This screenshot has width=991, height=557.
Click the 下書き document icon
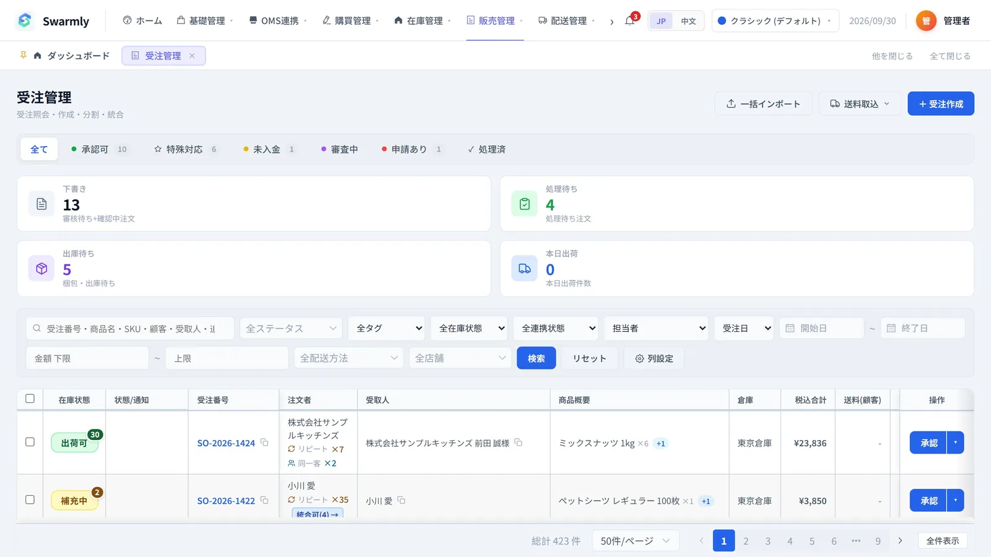[41, 204]
